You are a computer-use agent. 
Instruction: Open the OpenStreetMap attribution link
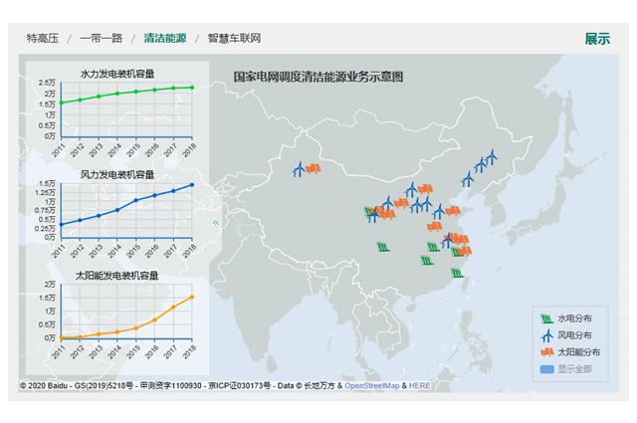tap(371, 386)
